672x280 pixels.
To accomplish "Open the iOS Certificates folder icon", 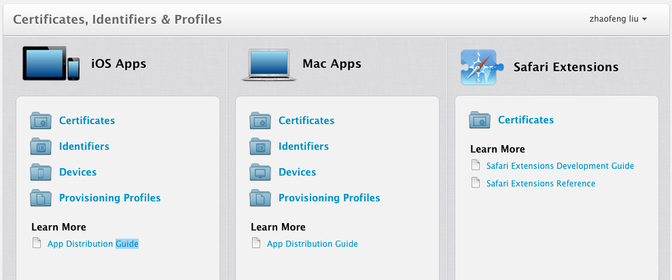I will click(41, 121).
